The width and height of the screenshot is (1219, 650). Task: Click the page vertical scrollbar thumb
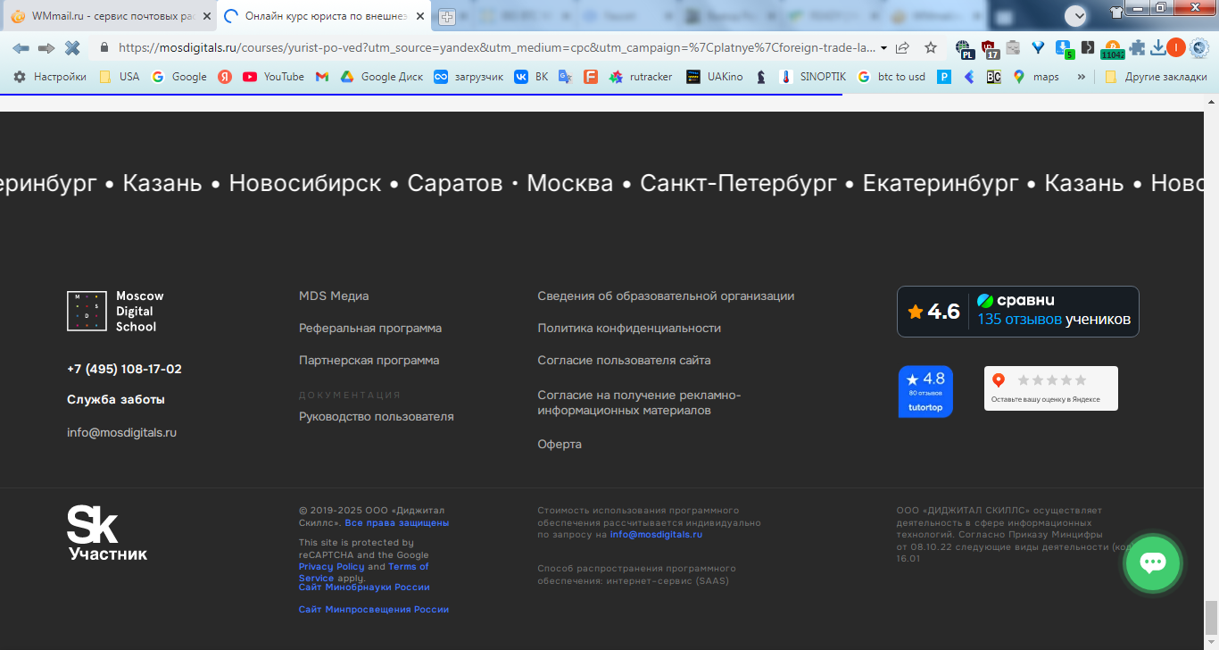[x=1211, y=616]
